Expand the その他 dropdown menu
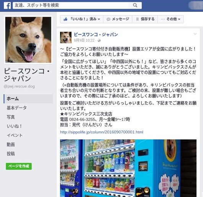The width and height of the screenshot is (203, 197). click(x=171, y=19)
